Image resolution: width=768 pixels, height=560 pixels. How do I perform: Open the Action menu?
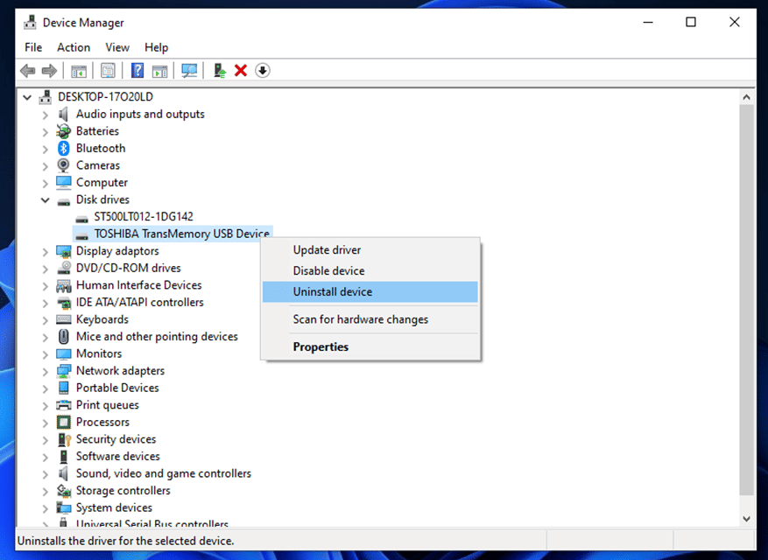coord(74,47)
